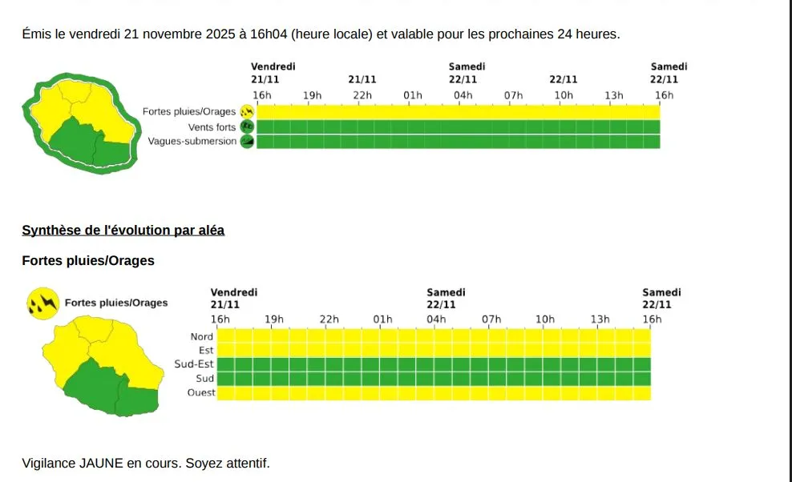Click the green Sud row timeline bar

coord(433,379)
